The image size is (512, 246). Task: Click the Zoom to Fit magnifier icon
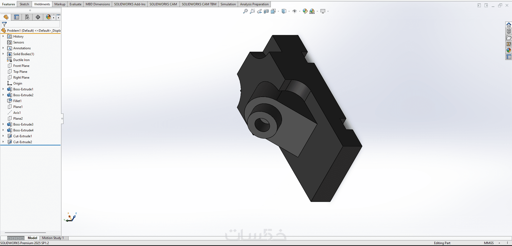[245, 11]
